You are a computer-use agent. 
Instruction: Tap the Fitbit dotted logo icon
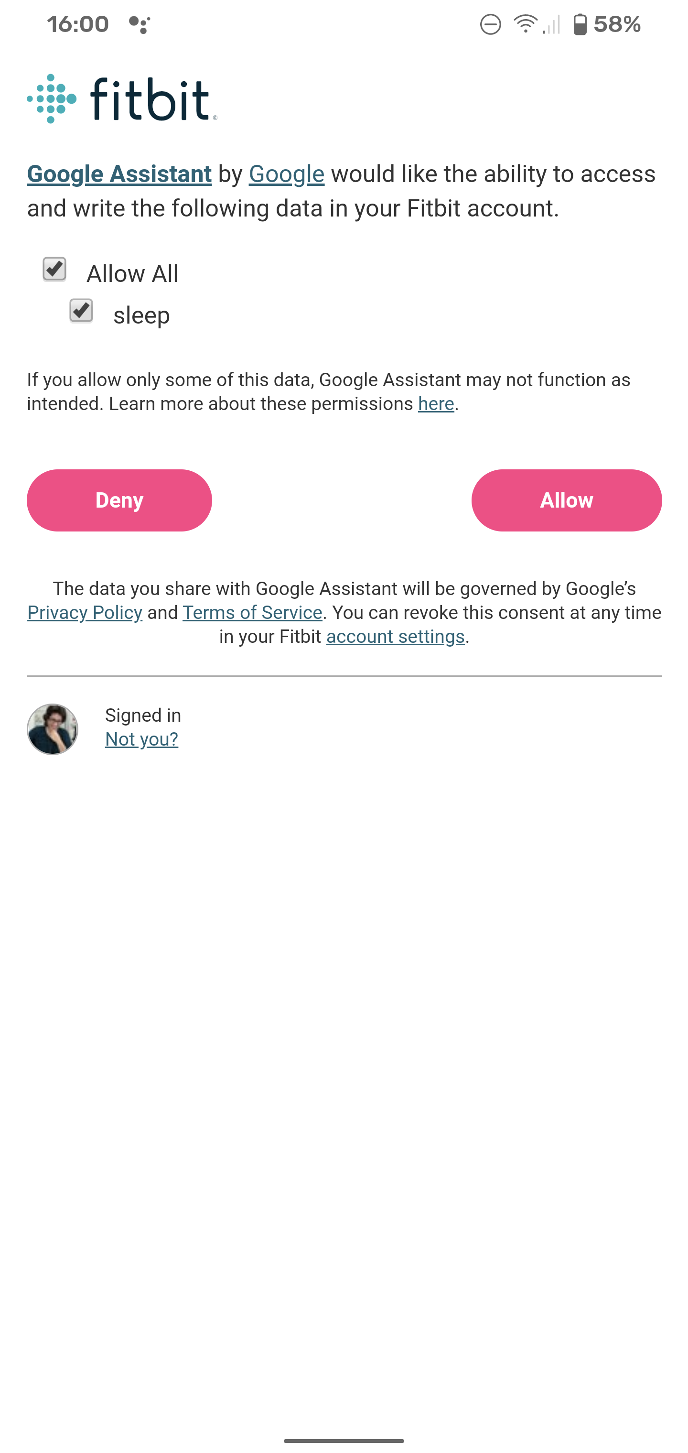coord(52,99)
